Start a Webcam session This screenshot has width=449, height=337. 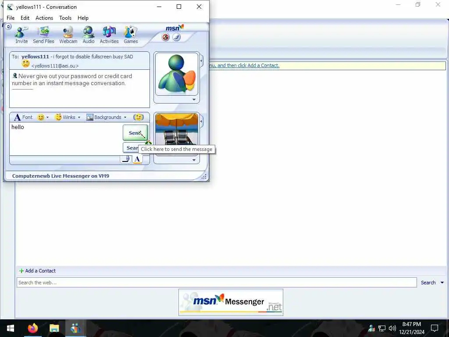68,35
